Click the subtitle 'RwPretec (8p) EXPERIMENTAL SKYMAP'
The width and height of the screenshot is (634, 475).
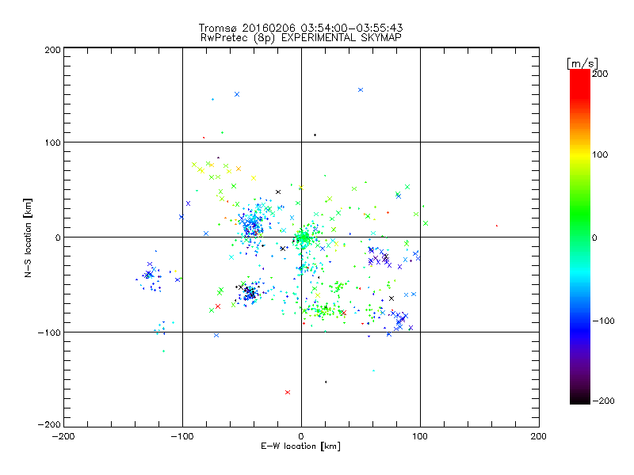tap(301, 38)
